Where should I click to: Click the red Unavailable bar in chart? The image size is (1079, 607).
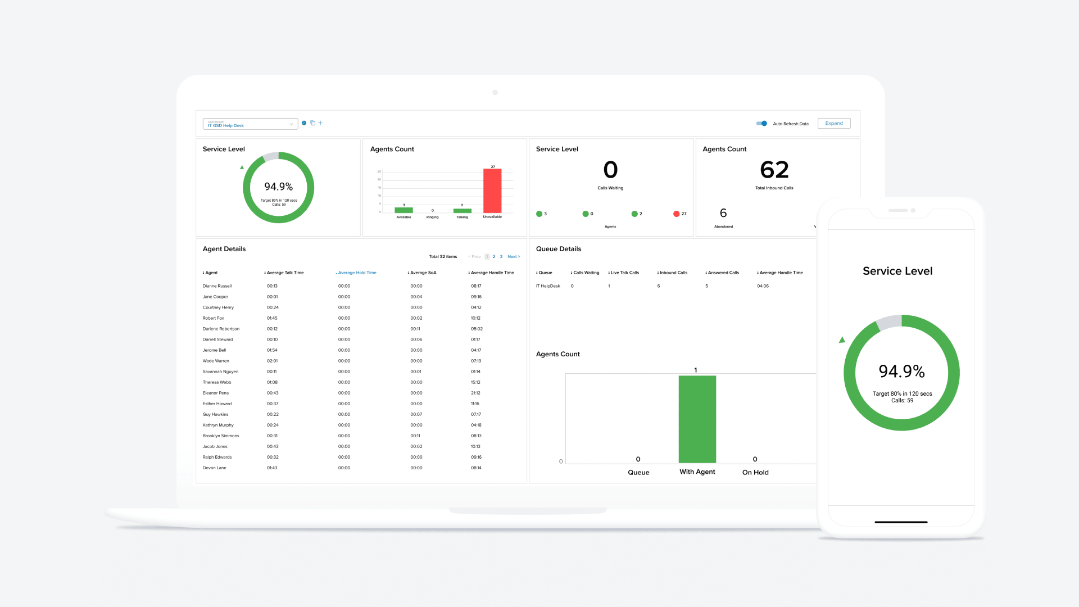pos(492,191)
